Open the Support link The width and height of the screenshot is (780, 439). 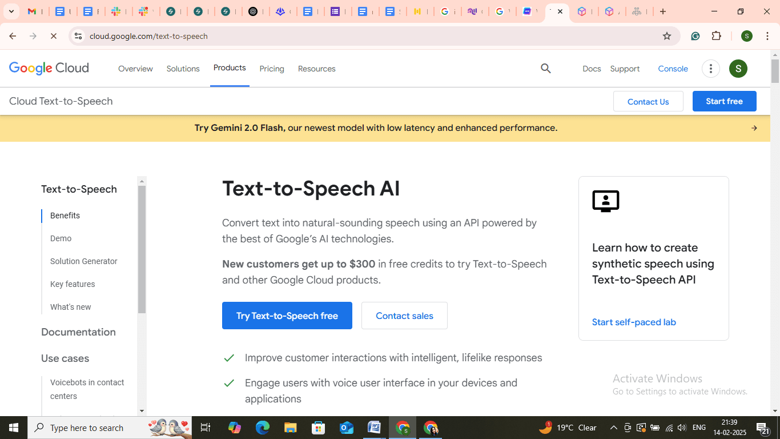point(625,69)
